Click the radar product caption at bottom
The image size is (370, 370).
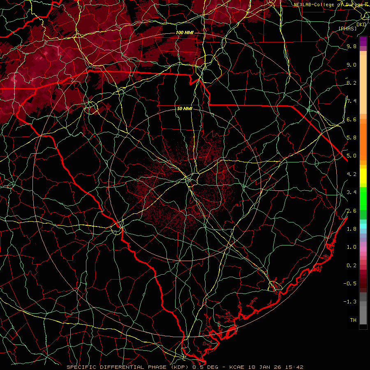tap(185, 367)
